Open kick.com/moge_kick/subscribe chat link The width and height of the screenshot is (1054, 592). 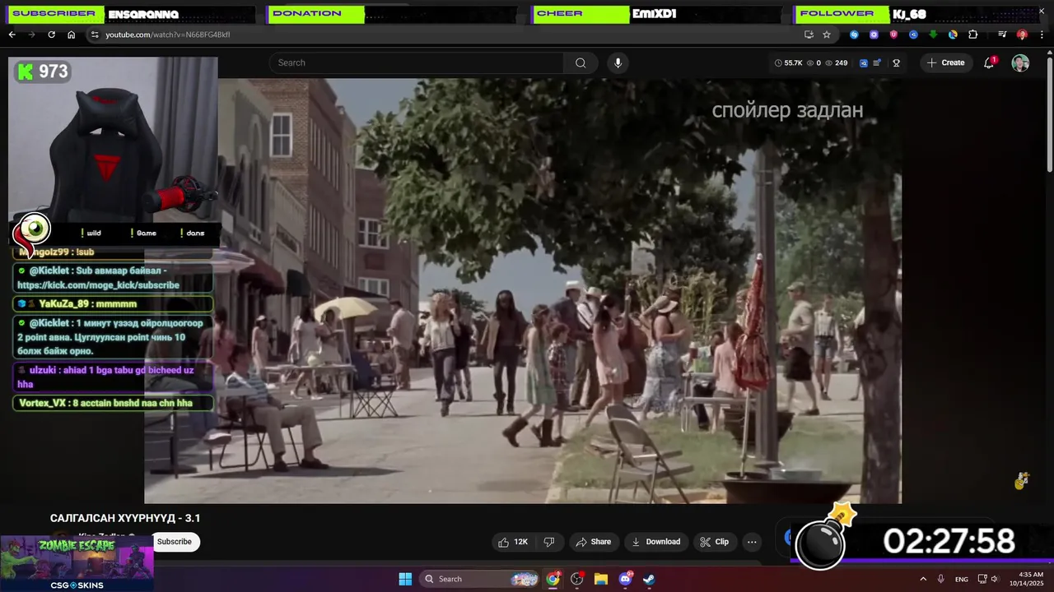tap(98, 285)
